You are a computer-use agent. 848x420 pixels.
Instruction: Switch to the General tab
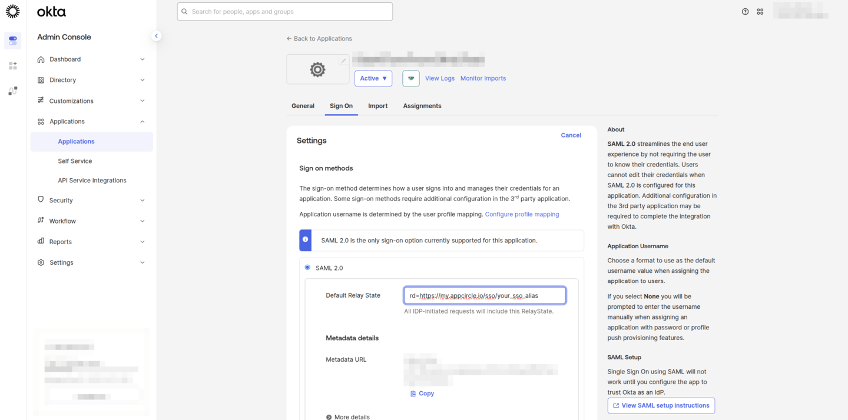[303, 106]
